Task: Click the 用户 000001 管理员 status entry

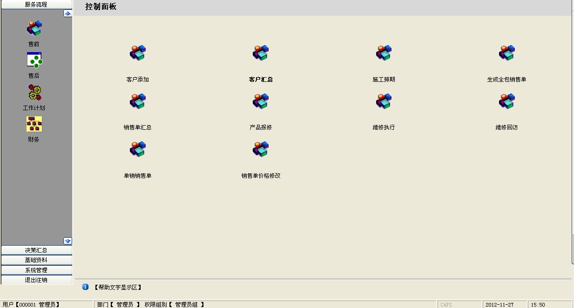Action: pyautogui.click(x=31, y=305)
